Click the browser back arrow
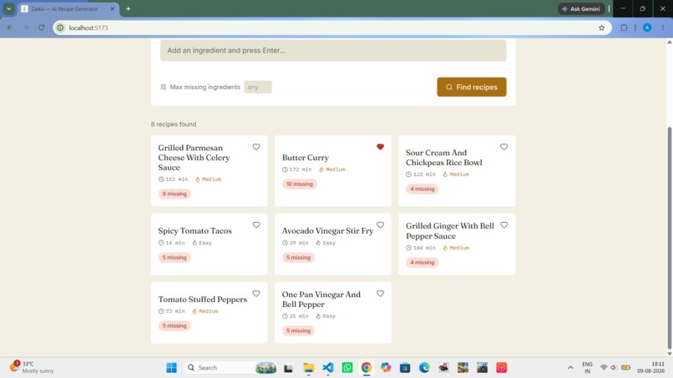Image resolution: width=673 pixels, height=378 pixels. pos(10,28)
